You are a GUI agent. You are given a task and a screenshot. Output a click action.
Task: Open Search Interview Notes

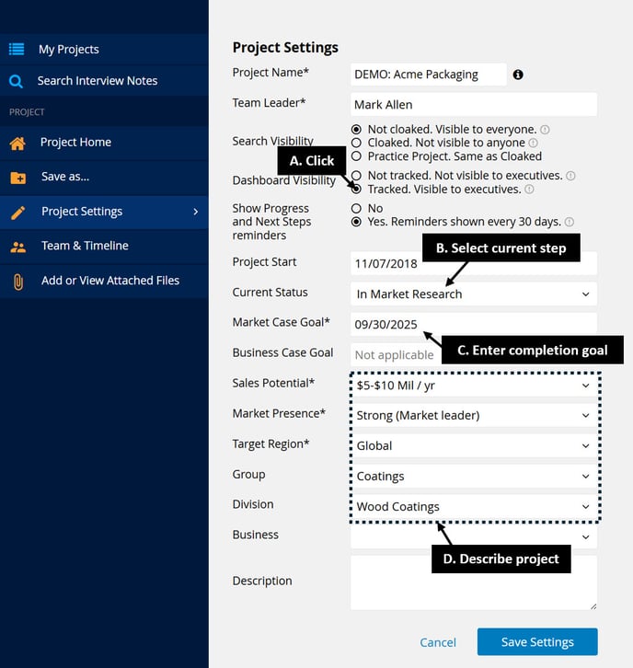coord(104,81)
